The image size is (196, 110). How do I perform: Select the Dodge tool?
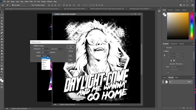pos(2,54)
